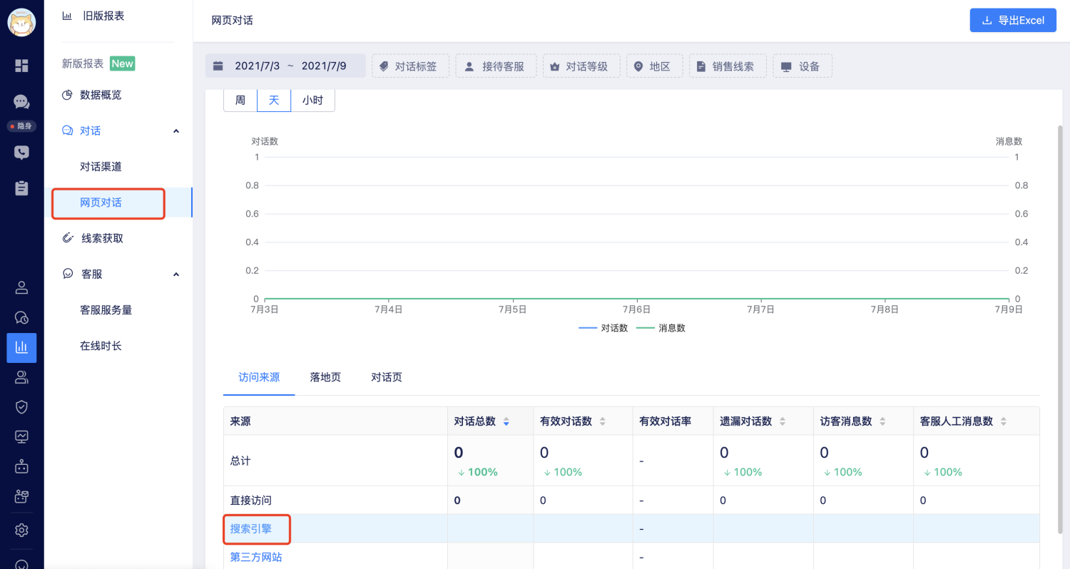Open the mailbox package icon in the sidebar
Screen dimensions: 1070x569
21,496
